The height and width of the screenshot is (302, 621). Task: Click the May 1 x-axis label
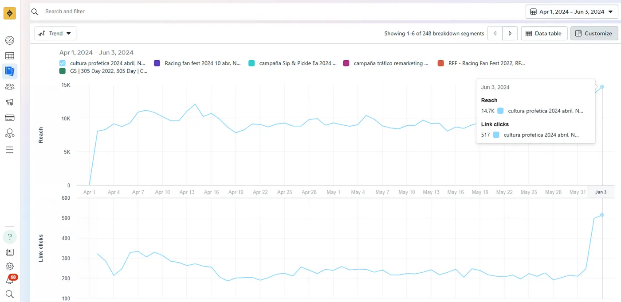coord(333,192)
